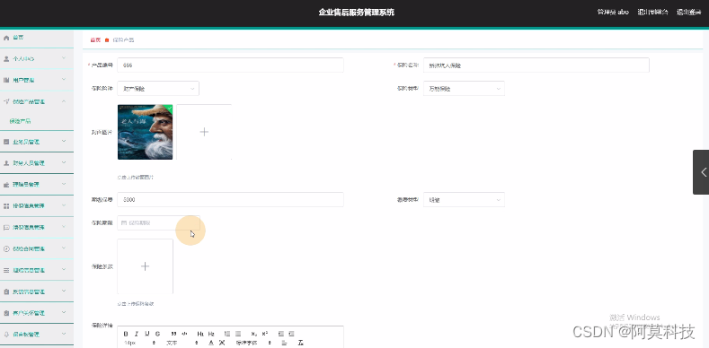
Task: Click the chat-bubble icon in the sidebar
Action: pos(6,228)
